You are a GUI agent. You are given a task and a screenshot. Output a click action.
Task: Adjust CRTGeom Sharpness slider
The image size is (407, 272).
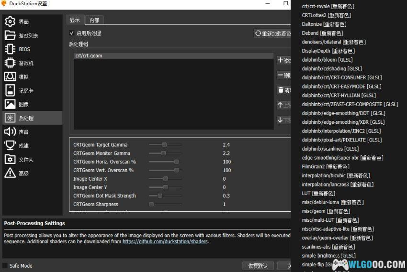(165, 204)
